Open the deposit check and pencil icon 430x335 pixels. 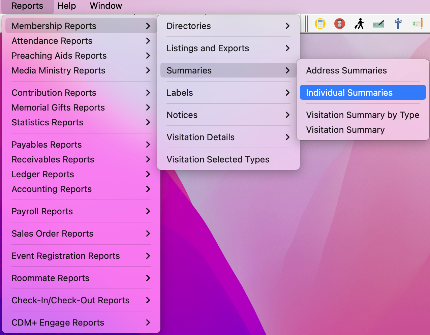pyautogui.click(x=378, y=24)
